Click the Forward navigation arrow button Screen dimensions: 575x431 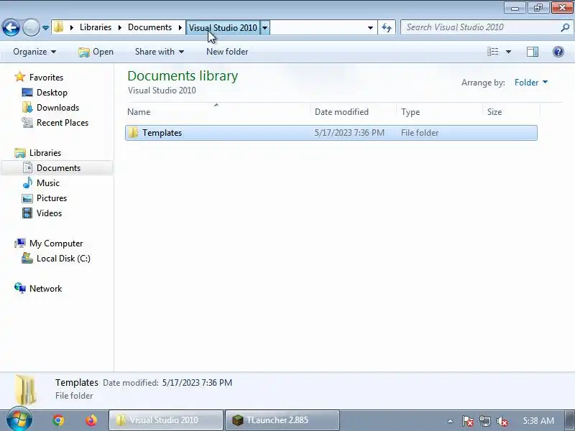pos(31,27)
